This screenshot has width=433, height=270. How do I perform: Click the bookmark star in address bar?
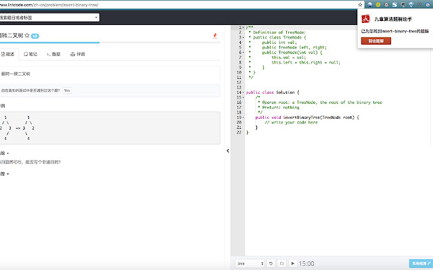(x=361, y=4)
